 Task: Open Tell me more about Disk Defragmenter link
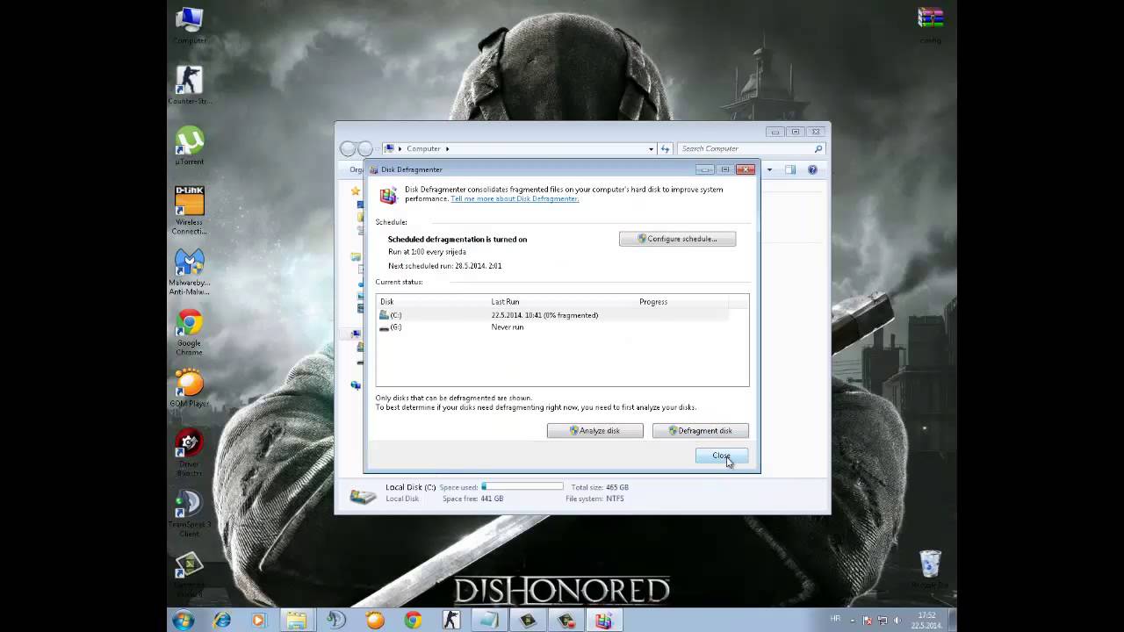pyautogui.click(x=515, y=199)
